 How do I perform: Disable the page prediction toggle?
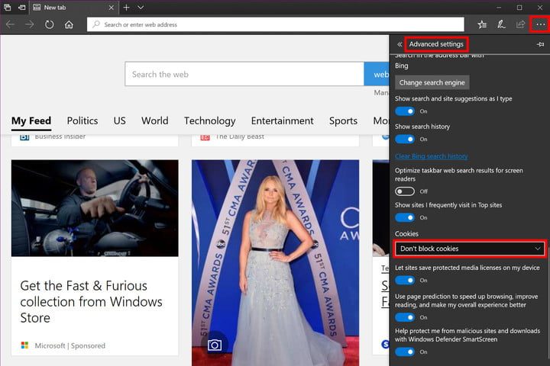(x=405, y=316)
